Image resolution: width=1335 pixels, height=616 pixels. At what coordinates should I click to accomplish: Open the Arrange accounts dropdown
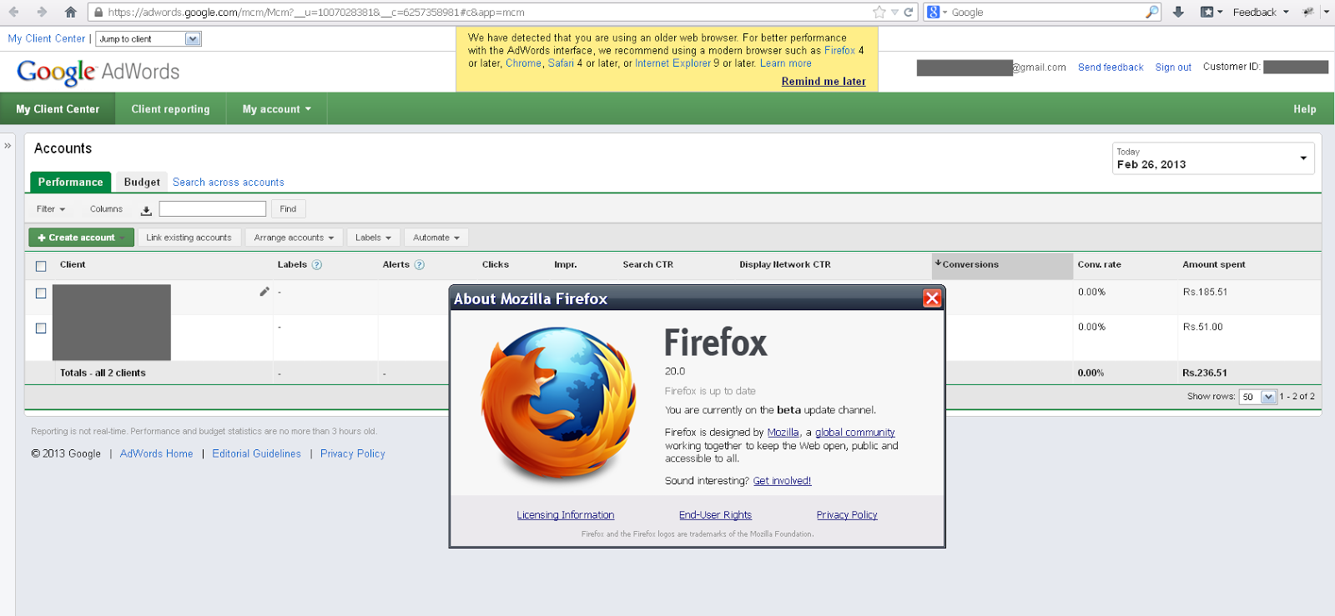294,238
